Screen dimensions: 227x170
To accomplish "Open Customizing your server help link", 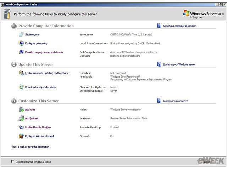I will click(x=175, y=101).
